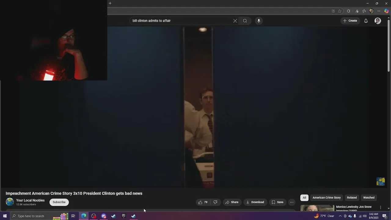Show hidden system tray icons

point(340,216)
